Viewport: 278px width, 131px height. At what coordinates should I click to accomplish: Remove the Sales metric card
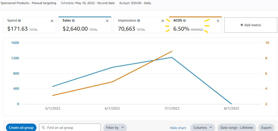click(107, 21)
